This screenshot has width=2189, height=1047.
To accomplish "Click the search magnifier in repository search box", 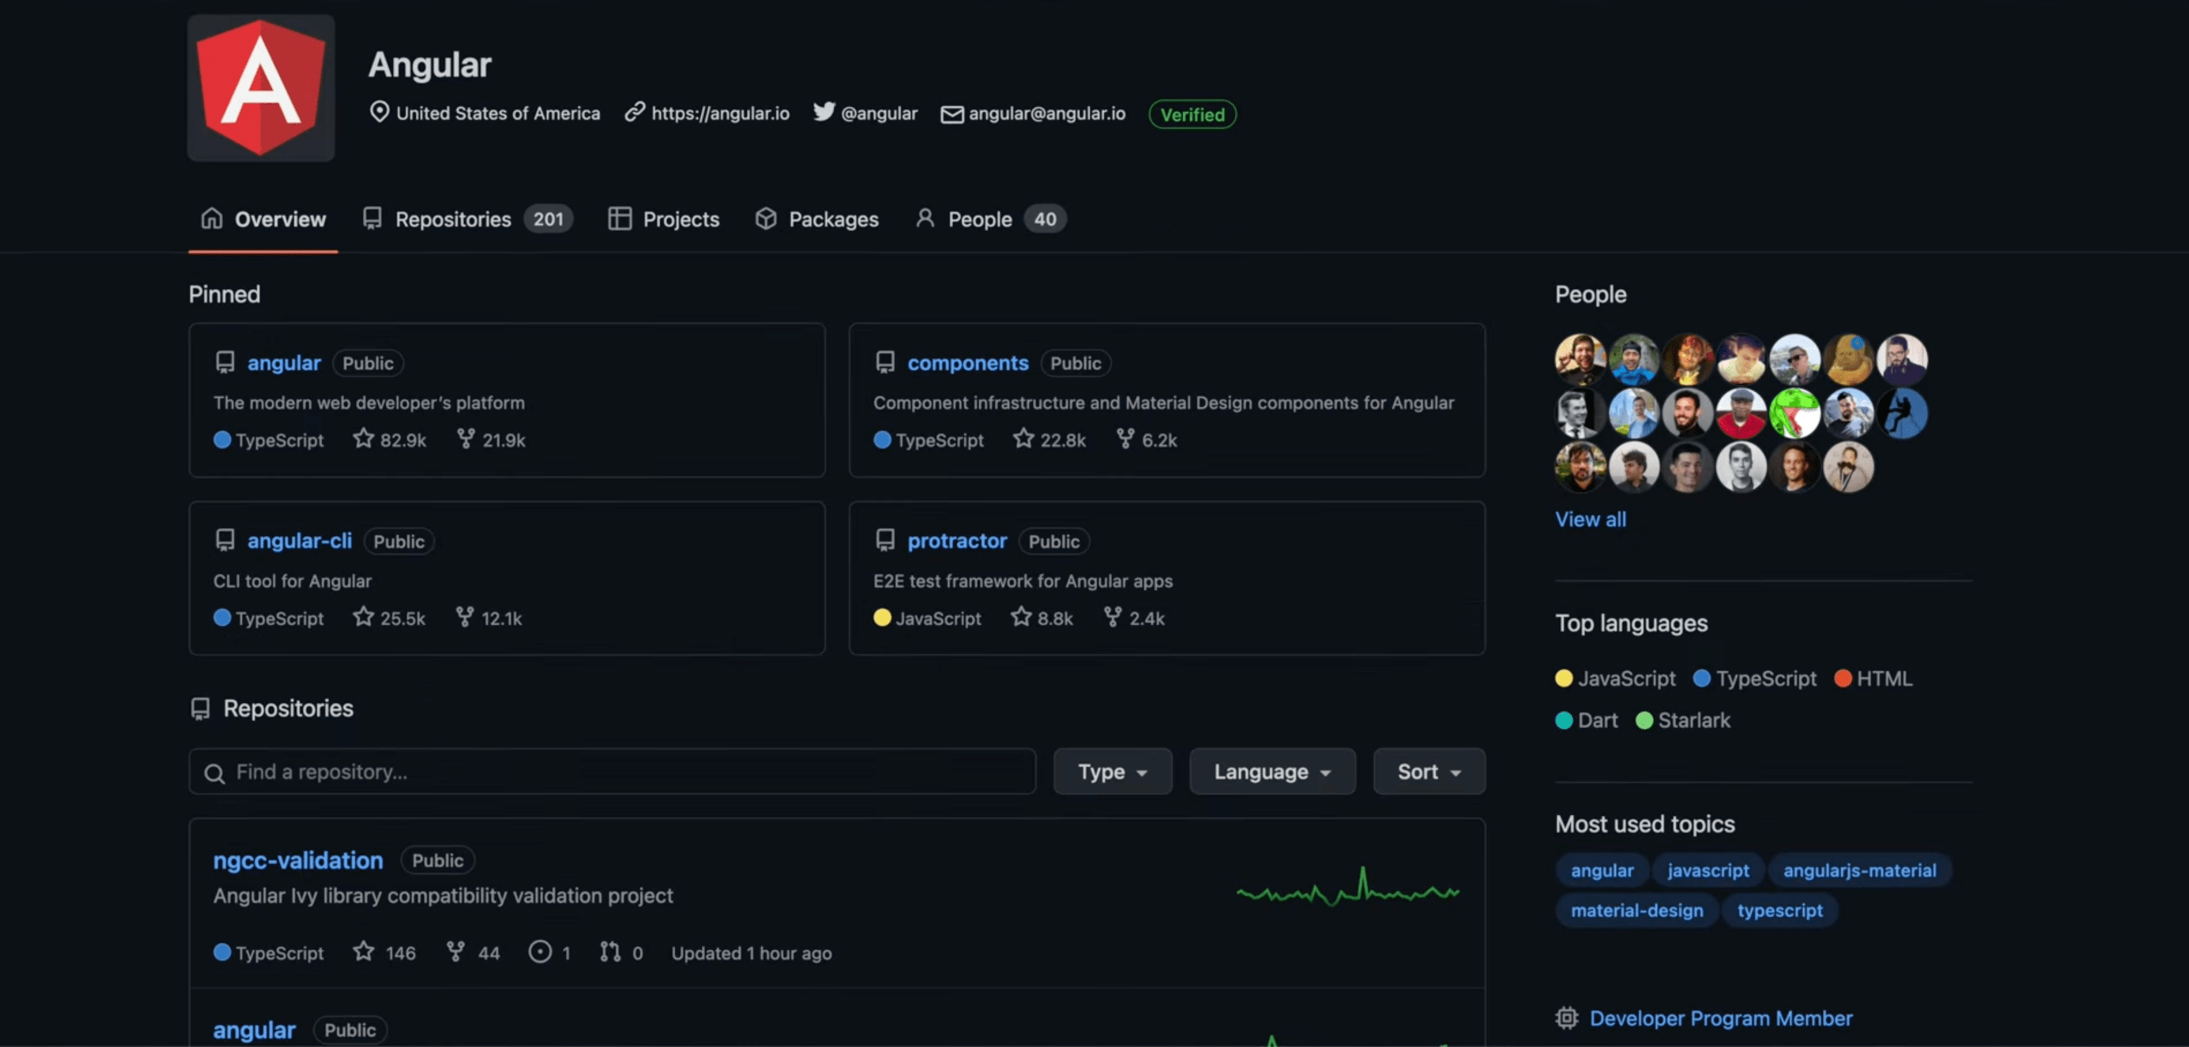I will pyautogui.click(x=216, y=773).
